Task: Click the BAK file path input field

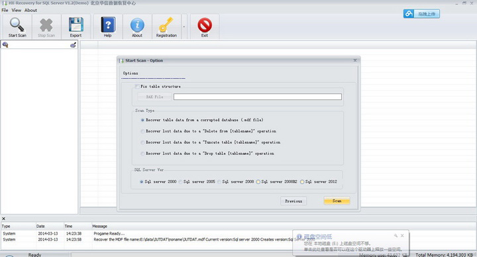Action: point(257,97)
